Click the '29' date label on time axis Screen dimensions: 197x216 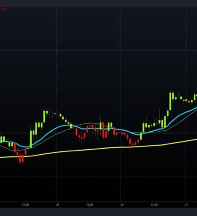(57, 205)
